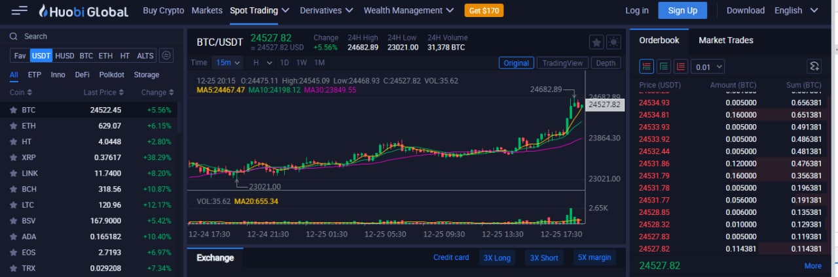Show only buy orders in the orderbook
The height and width of the screenshot is (277, 838).
[x=664, y=67]
